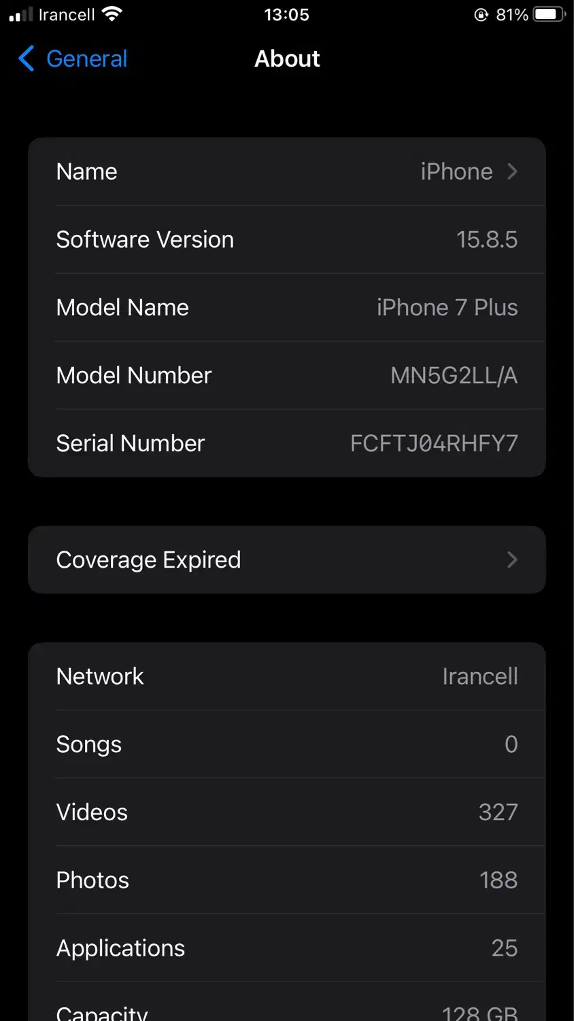Tap the Model Name row
574x1021 pixels.
pyautogui.click(x=286, y=308)
